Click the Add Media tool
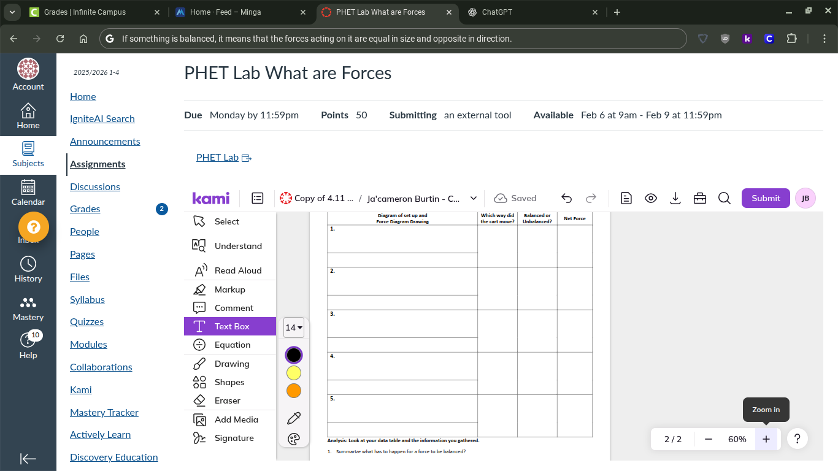 236,419
